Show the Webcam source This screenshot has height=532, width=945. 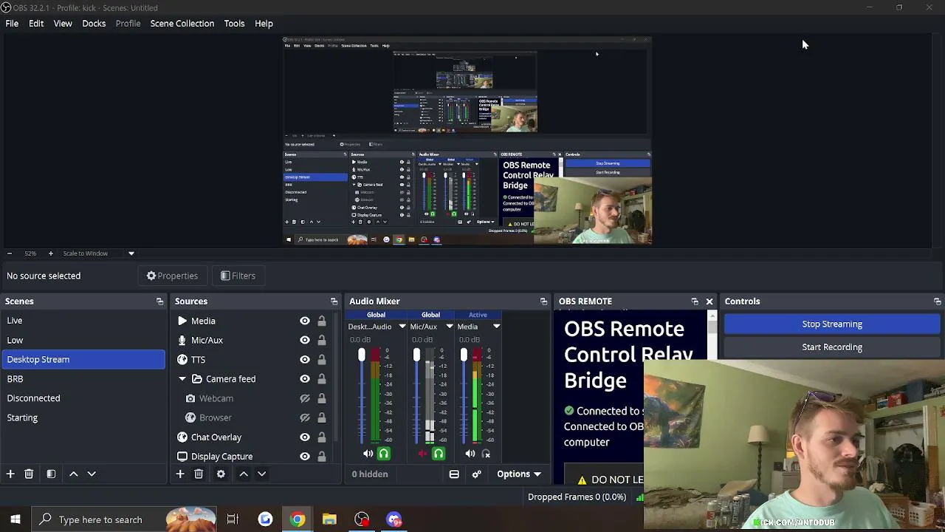(304, 398)
